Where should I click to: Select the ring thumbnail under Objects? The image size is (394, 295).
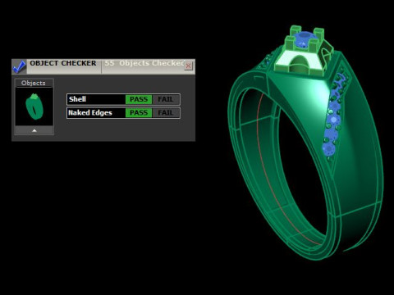coord(34,107)
